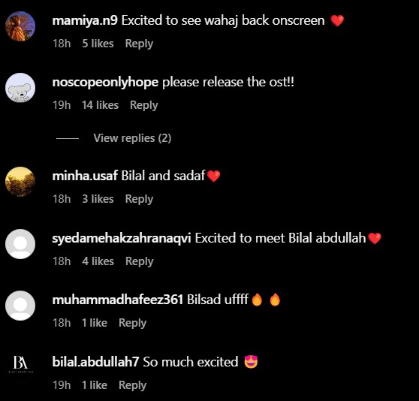Image resolution: width=419 pixels, height=401 pixels.
Task: Reply to noscopeonlyhope's ost comment
Action: (x=144, y=105)
